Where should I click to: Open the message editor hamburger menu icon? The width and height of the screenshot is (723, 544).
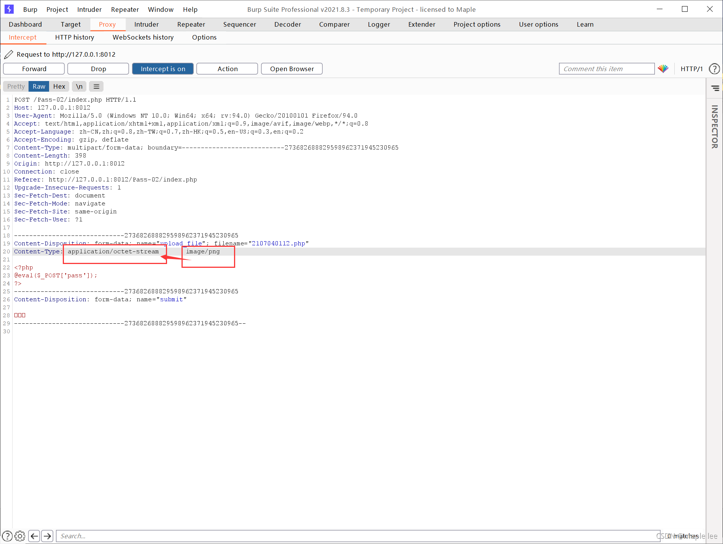pos(97,86)
